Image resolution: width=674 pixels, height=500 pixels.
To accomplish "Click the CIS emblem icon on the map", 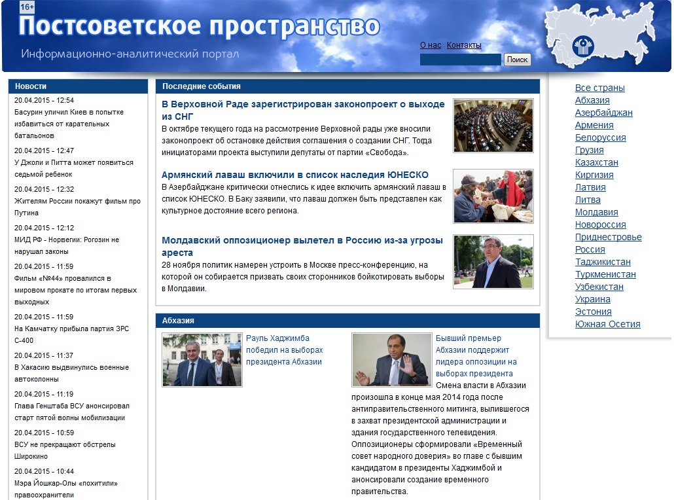I will pyautogui.click(x=583, y=46).
